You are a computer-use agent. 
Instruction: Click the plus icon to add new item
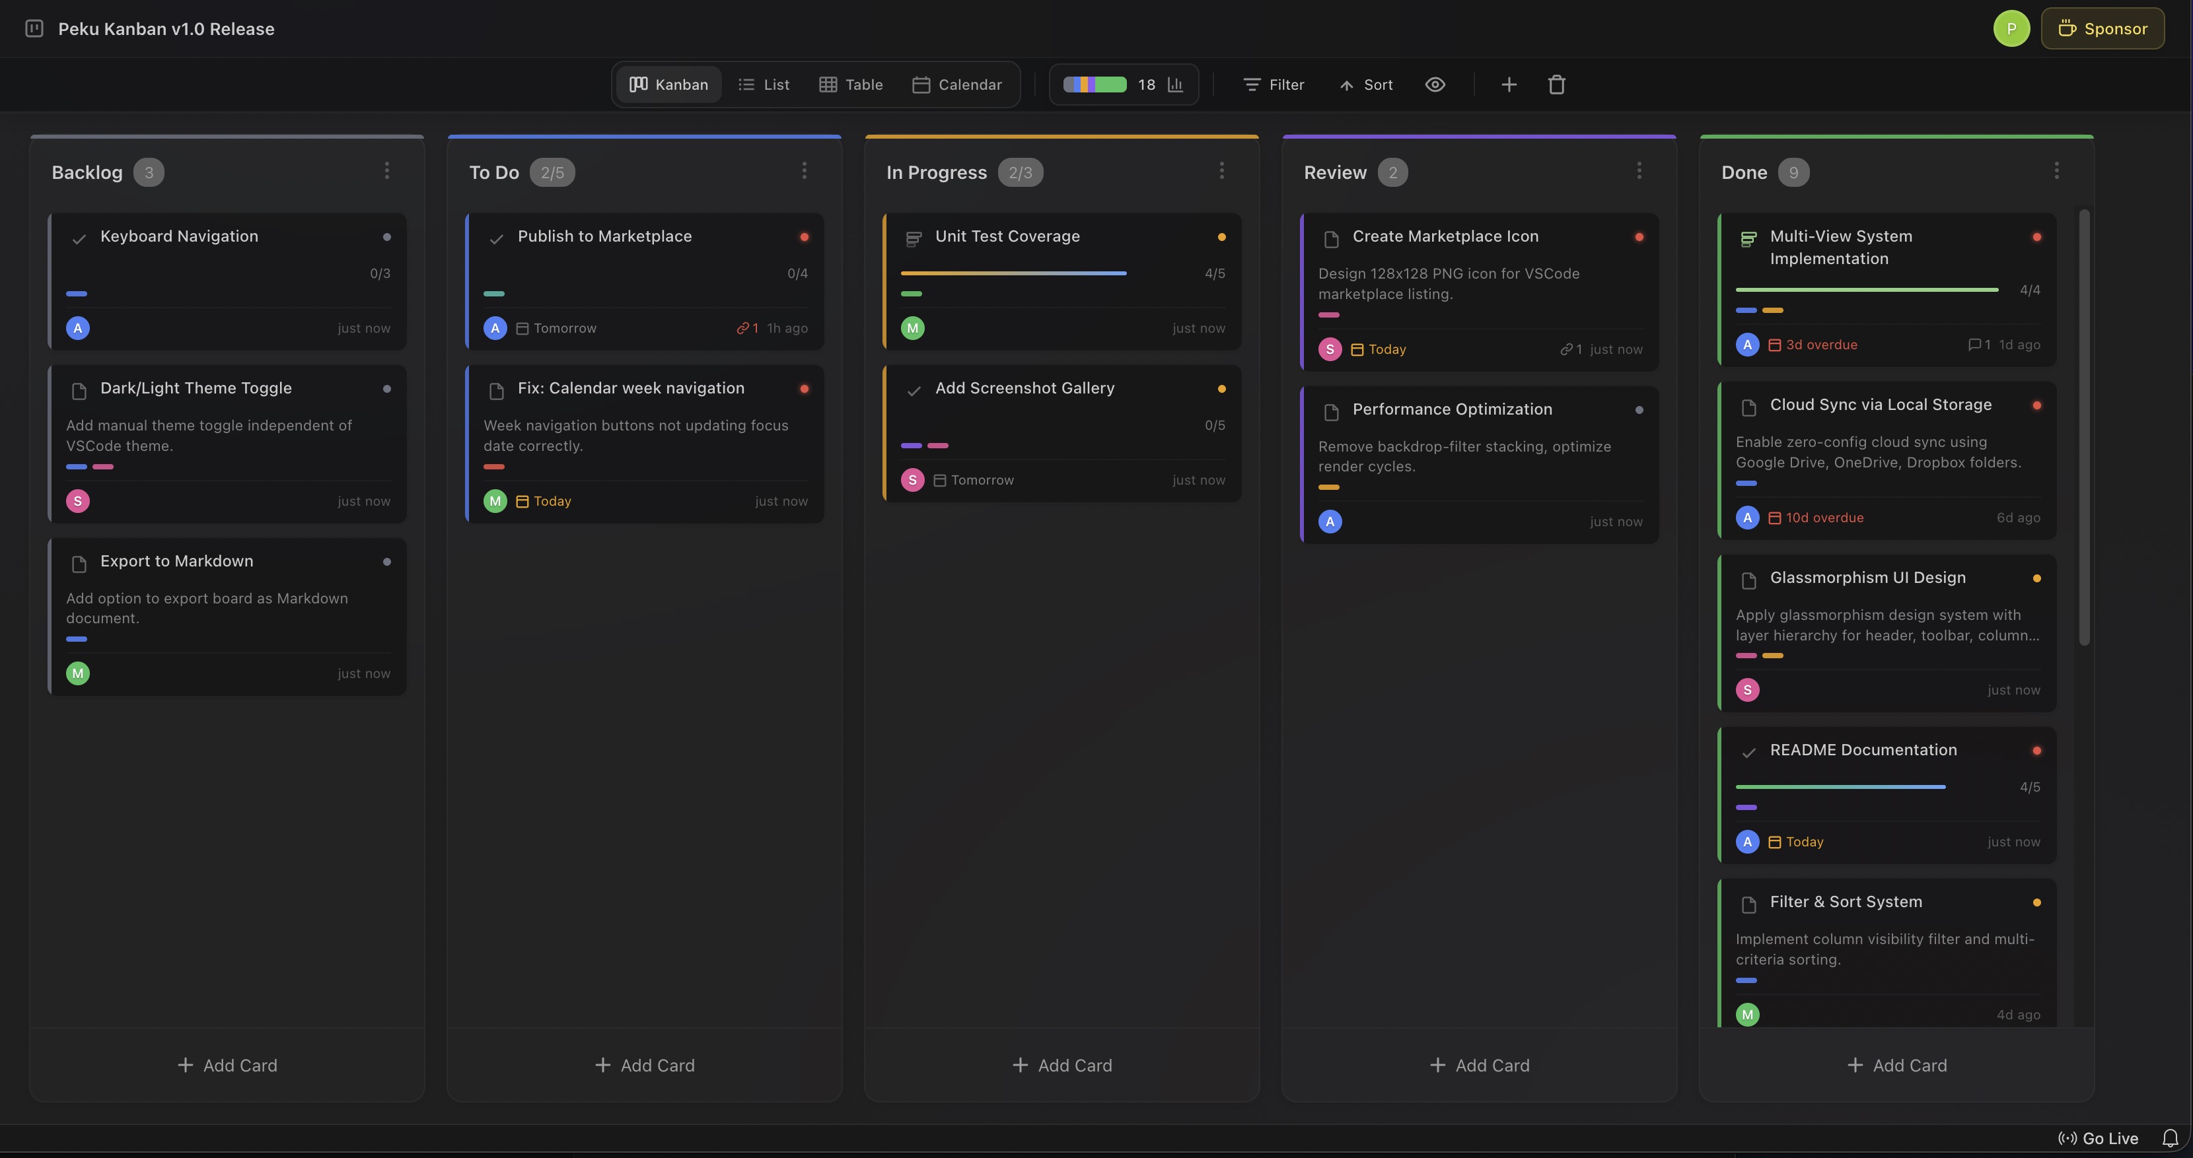click(x=1509, y=85)
